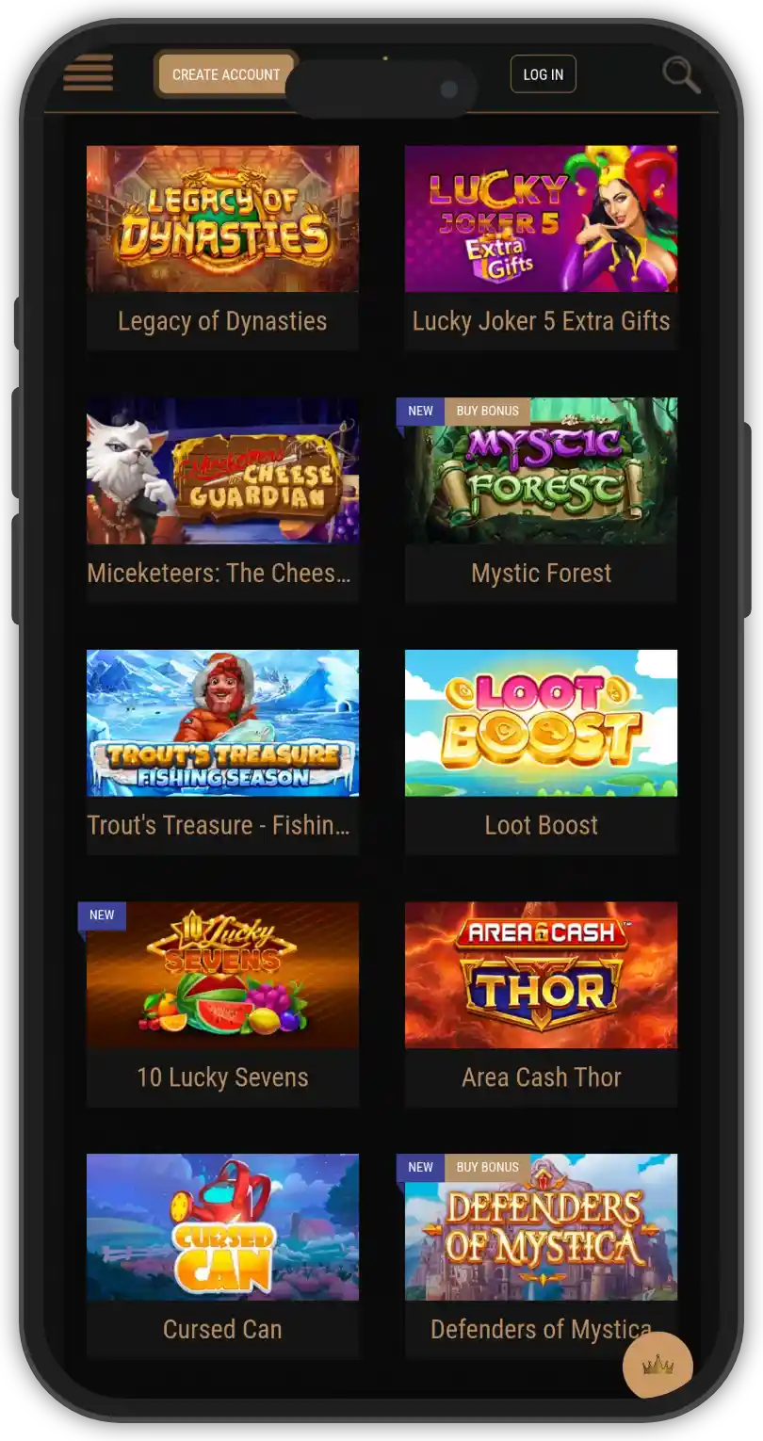Select the Cheese Guardian game image
The image size is (763, 1441).
click(222, 471)
